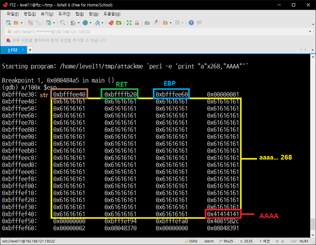Open the 도구(T) menu
Screen dimensions: 316x245
click(x=64, y=14)
